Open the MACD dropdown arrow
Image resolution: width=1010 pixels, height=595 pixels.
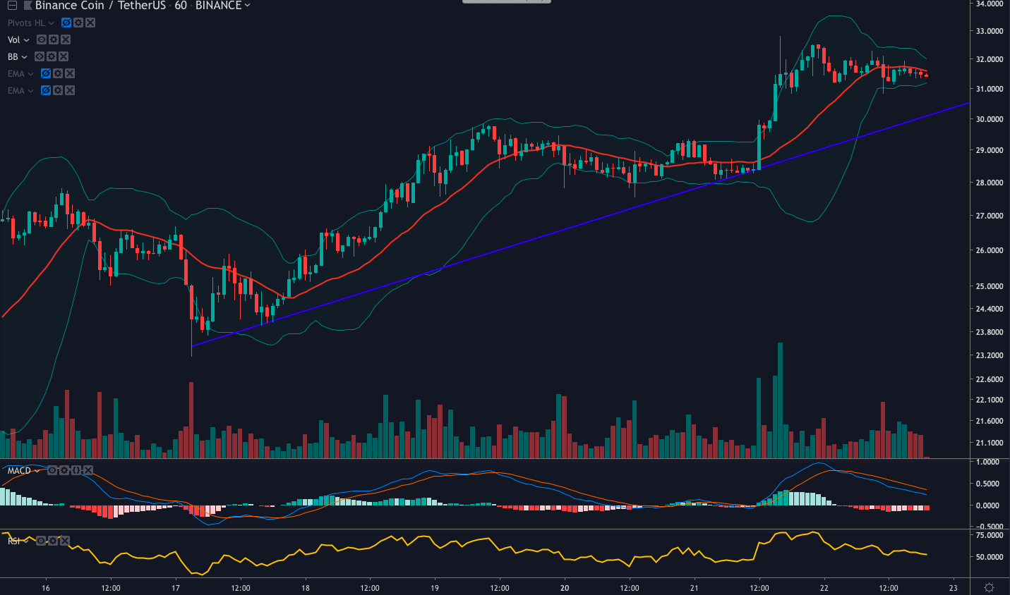[37, 470]
